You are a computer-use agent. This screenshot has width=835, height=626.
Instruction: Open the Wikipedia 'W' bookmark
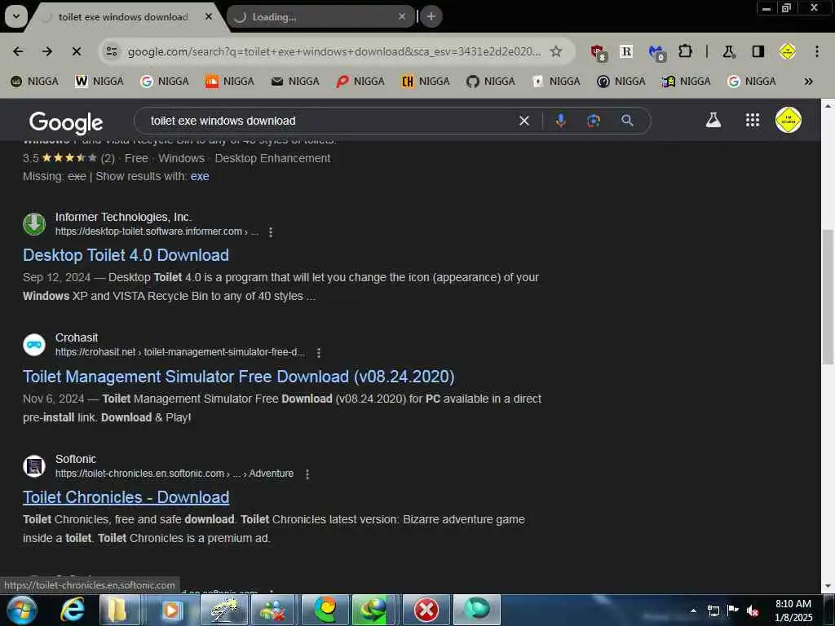coord(99,81)
